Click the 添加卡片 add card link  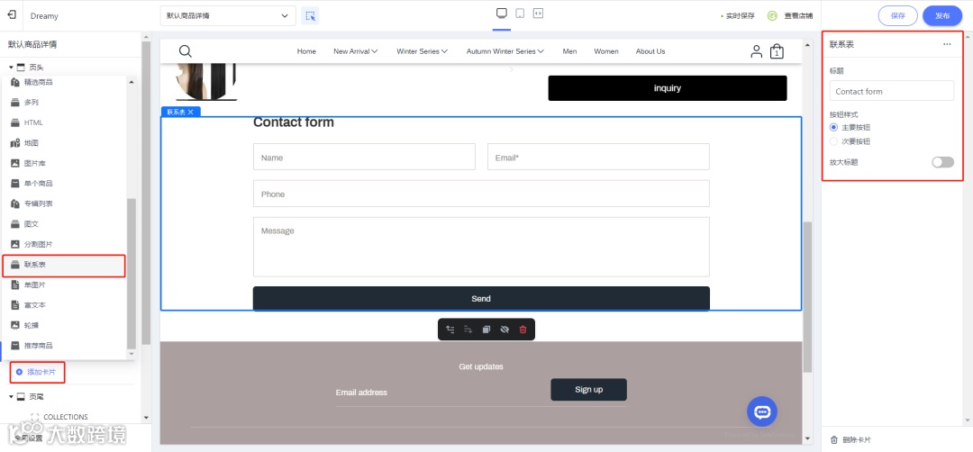pos(37,372)
